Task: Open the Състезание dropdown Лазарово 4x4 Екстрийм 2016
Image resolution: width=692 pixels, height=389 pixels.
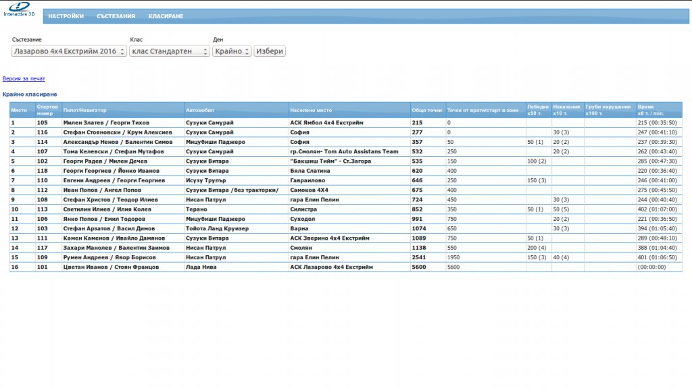Action: click(69, 51)
